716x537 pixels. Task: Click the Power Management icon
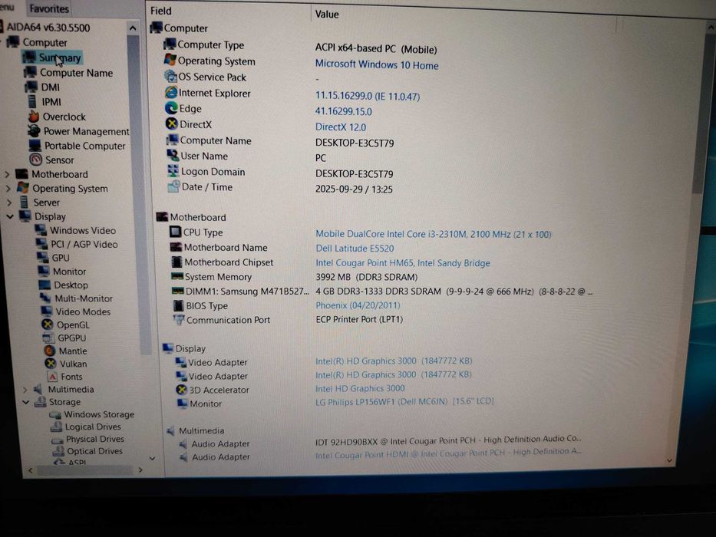click(x=34, y=131)
